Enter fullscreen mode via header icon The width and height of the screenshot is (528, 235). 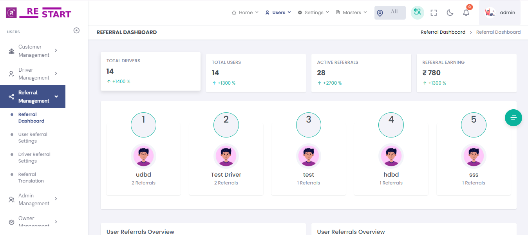coord(434,13)
